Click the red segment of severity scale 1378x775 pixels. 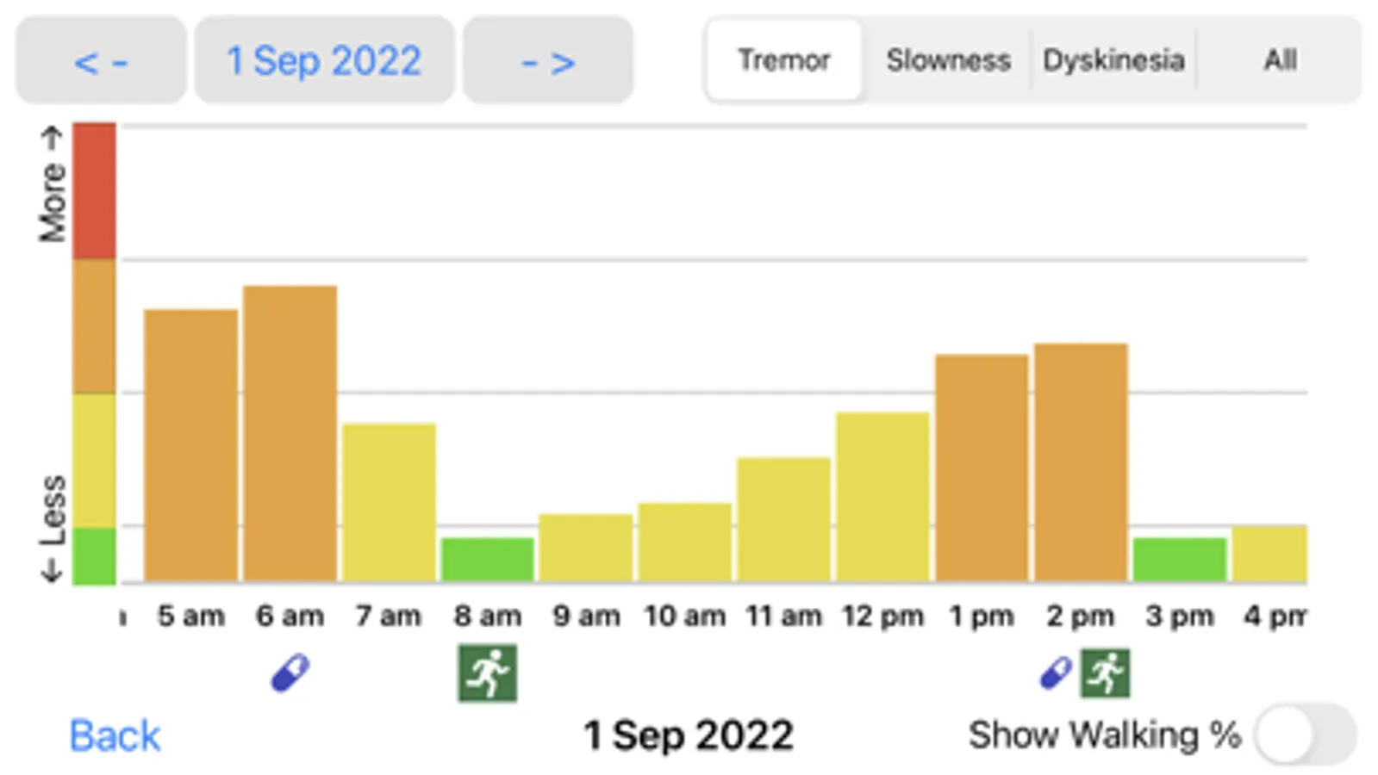(x=94, y=190)
